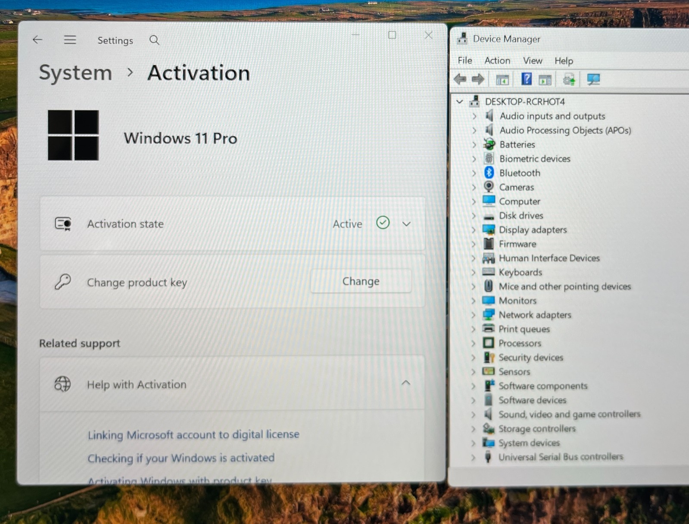Open the View menu in Device Manager
This screenshot has height=524, width=689.
point(533,61)
